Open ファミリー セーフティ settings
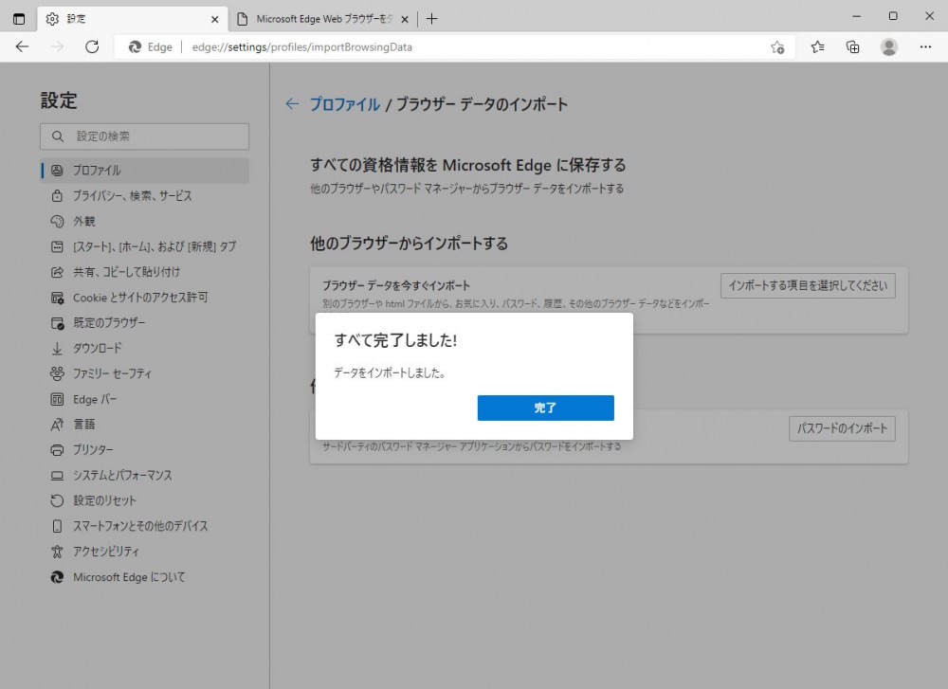 click(x=145, y=373)
